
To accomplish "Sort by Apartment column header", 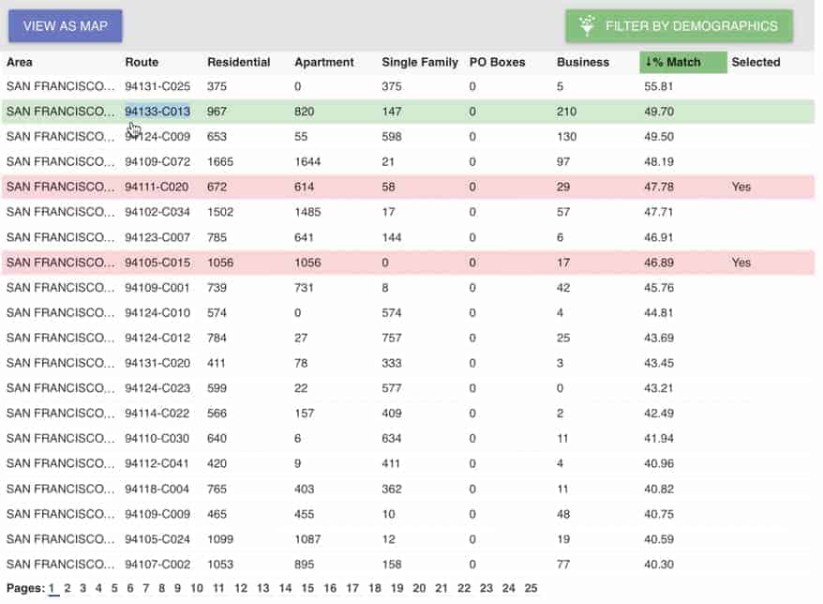I will [x=323, y=62].
